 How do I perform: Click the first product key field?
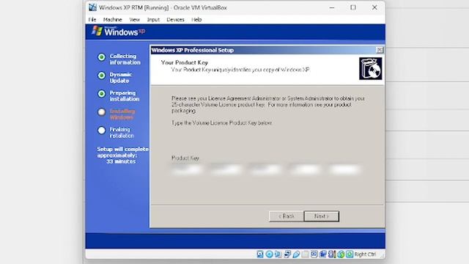coord(188,169)
